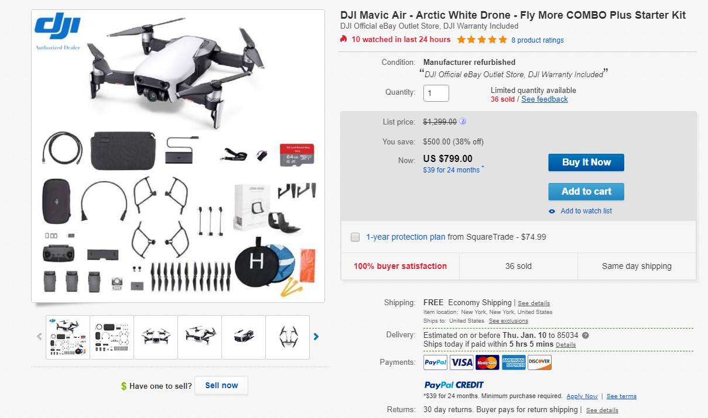Image resolution: width=708 pixels, height=418 pixels.
Task: Click the Buy It Now button
Action: (586, 162)
